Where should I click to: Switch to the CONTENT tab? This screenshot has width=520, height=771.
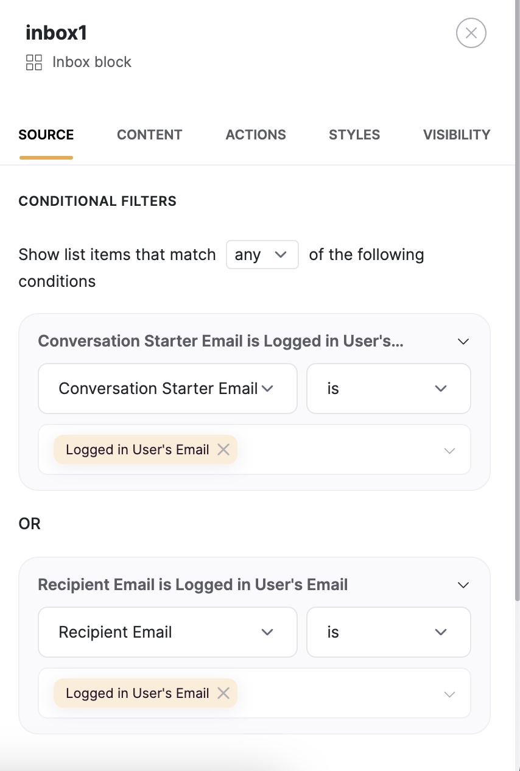(149, 135)
